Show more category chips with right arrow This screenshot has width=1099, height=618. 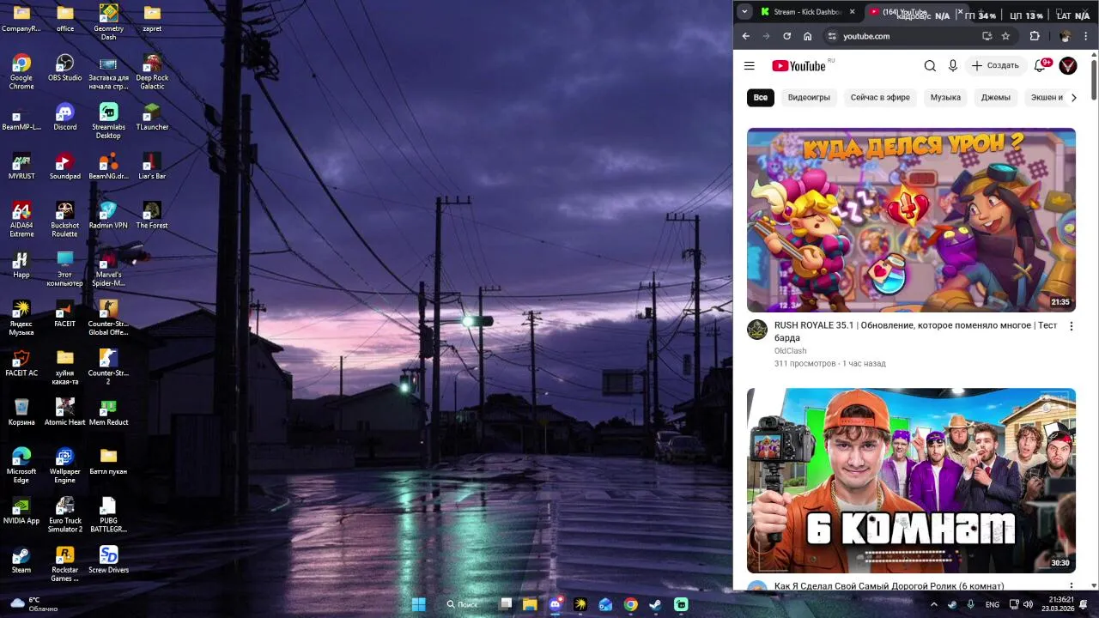[x=1073, y=98]
